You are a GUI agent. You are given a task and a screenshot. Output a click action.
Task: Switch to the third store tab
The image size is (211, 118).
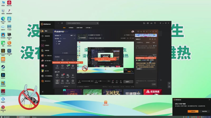point(79,28)
